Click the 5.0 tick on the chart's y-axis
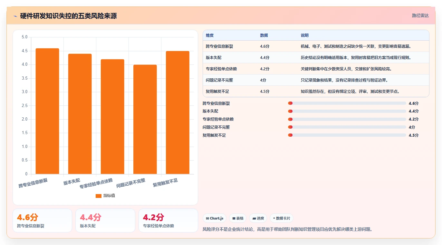Viewport: 442px width, 245px height. click(24, 37)
